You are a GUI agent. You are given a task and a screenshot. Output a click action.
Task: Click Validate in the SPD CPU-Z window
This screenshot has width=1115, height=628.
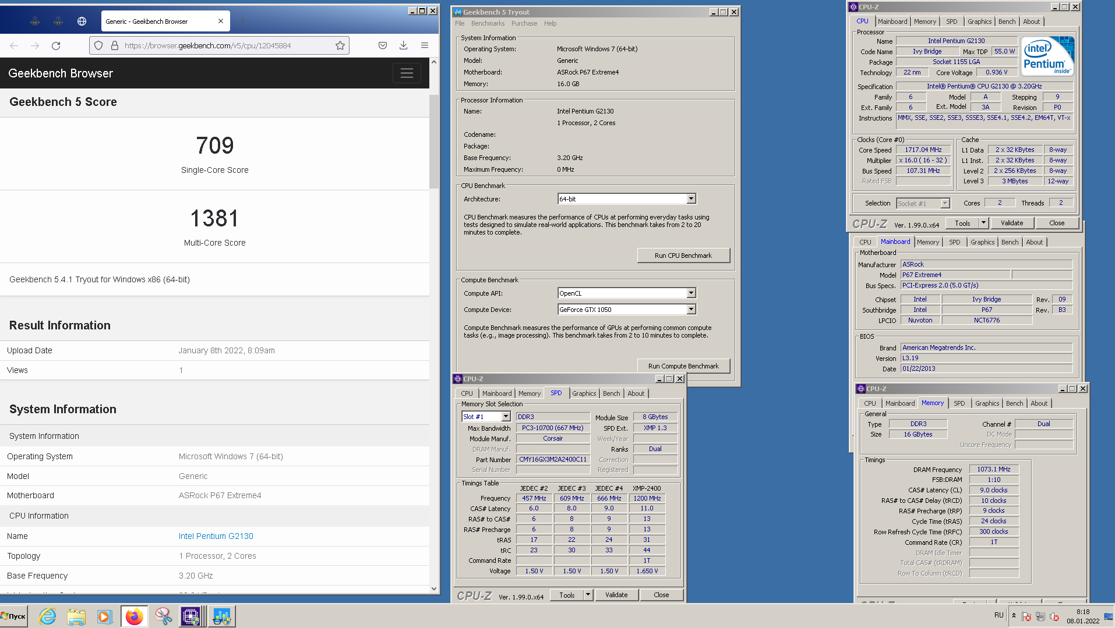pos(616,595)
